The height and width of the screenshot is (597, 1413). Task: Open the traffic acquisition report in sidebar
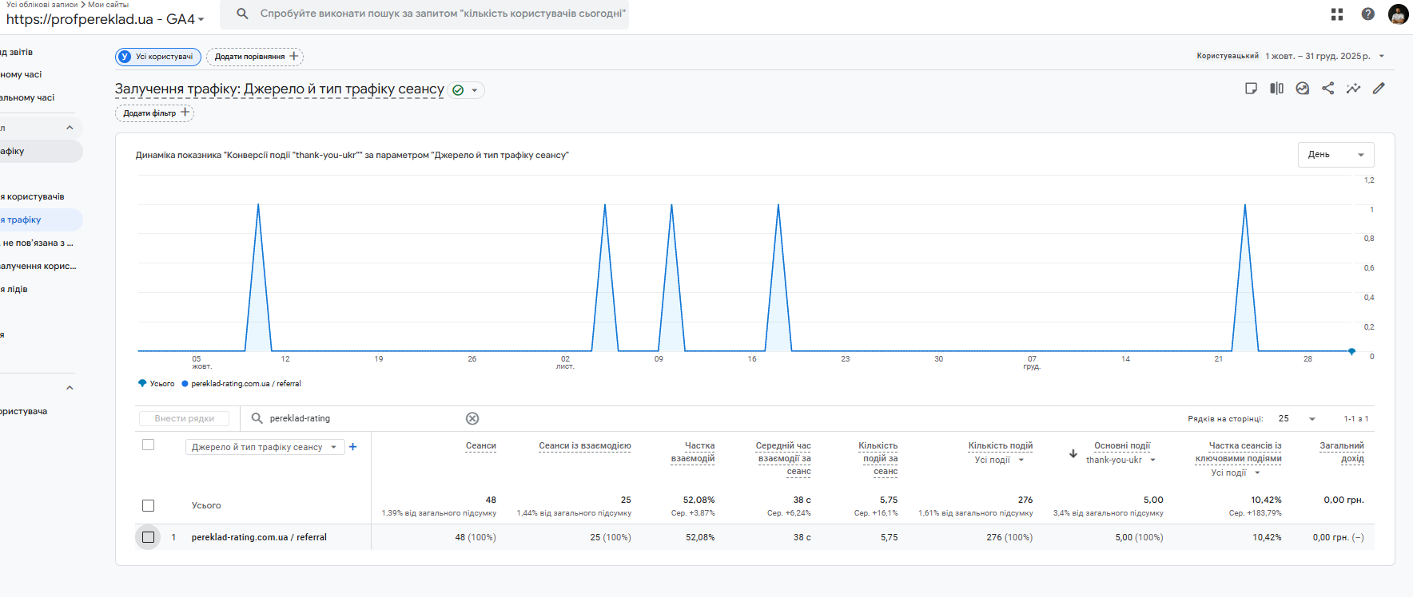point(22,220)
